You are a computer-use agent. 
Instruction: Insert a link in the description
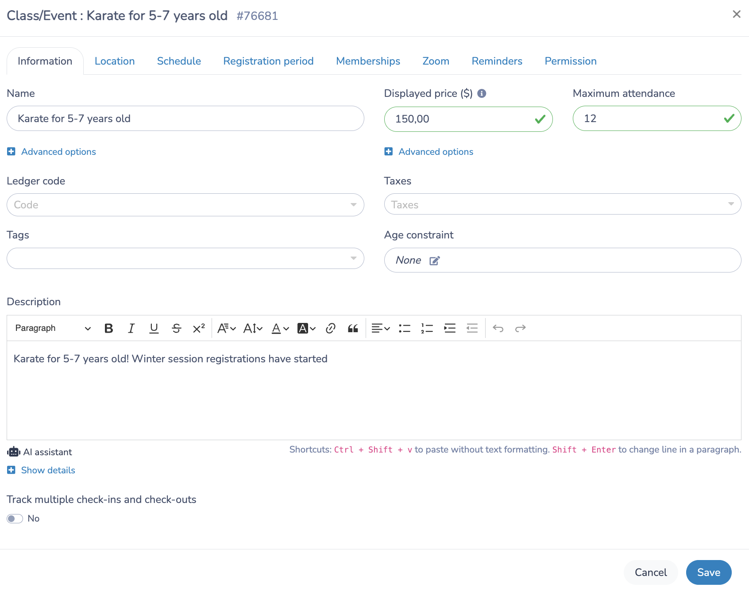(330, 328)
